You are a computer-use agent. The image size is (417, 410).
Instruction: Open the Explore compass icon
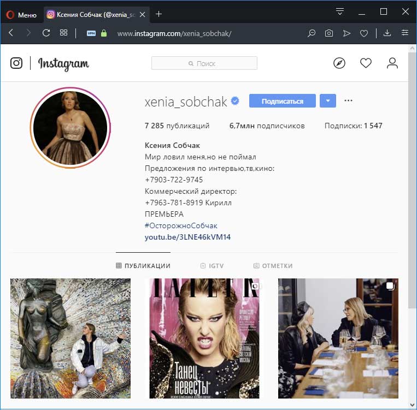pyautogui.click(x=339, y=63)
